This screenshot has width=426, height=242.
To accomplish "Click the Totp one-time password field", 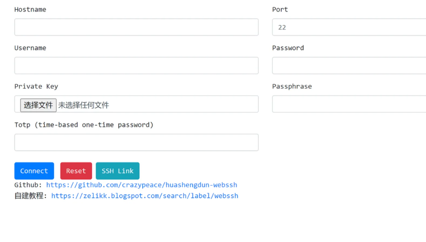I will [x=136, y=142].
